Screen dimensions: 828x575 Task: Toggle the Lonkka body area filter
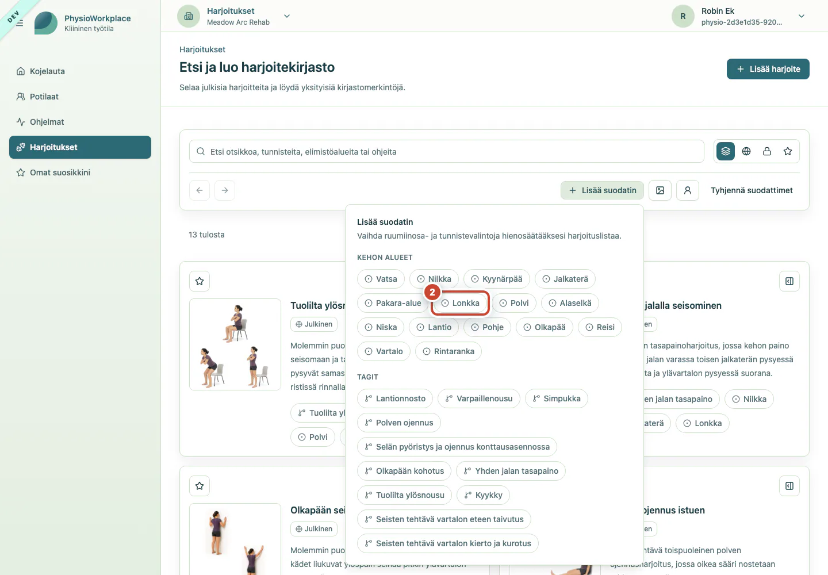pyautogui.click(x=460, y=303)
